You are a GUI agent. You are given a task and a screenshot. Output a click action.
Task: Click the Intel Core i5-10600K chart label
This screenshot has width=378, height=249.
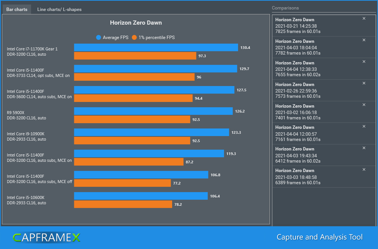[25, 197]
